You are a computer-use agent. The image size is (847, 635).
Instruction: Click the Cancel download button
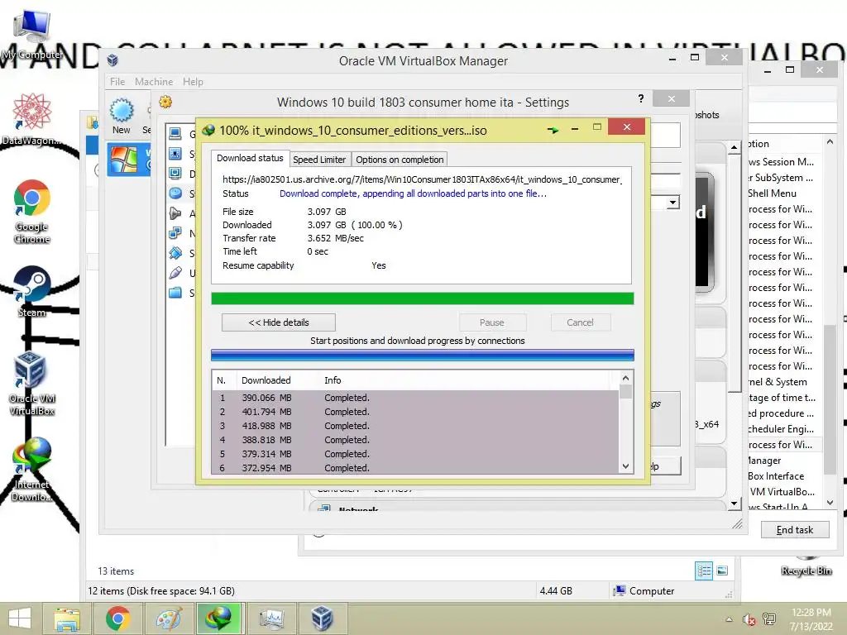coord(580,322)
